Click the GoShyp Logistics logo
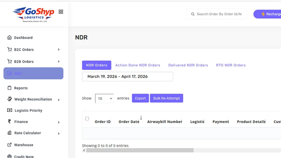Screen dimensions: 281x158 tap(33, 14)
